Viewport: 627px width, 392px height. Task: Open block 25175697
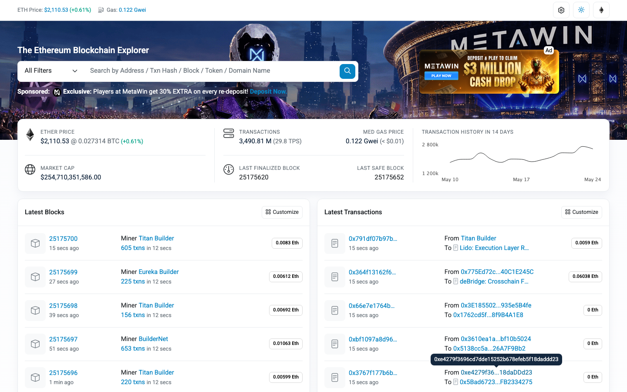pos(63,339)
